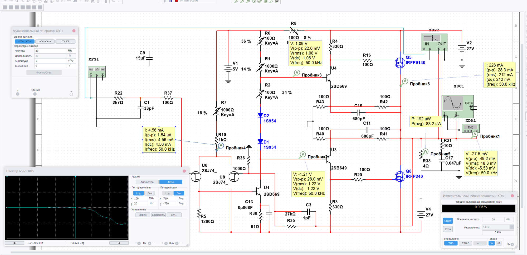The height and width of the screenshot is (255, 527).
Task: Select the XSC1 oscilloscope instrument
Action: click(457, 106)
